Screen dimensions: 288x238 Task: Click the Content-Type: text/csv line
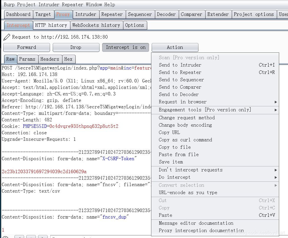tap(31, 191)
